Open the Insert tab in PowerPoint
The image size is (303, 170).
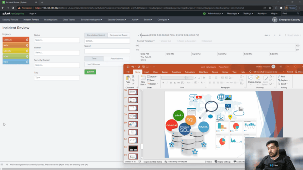pyautogui.click(x=147, y=72)
